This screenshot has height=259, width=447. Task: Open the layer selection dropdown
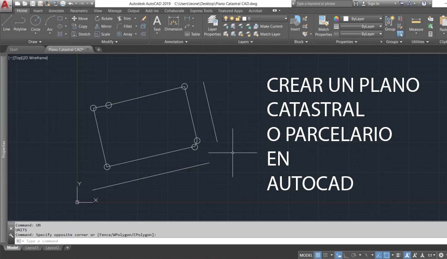[x=255, y=19]
